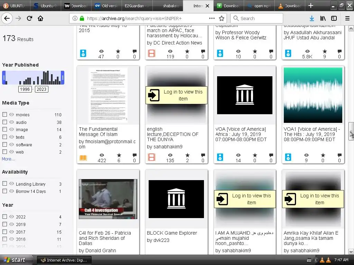Click the login icon on DECEPTION OF THE DUNYA item
The width and height of the screenshot is (354, 265).
tap(154, 95)
